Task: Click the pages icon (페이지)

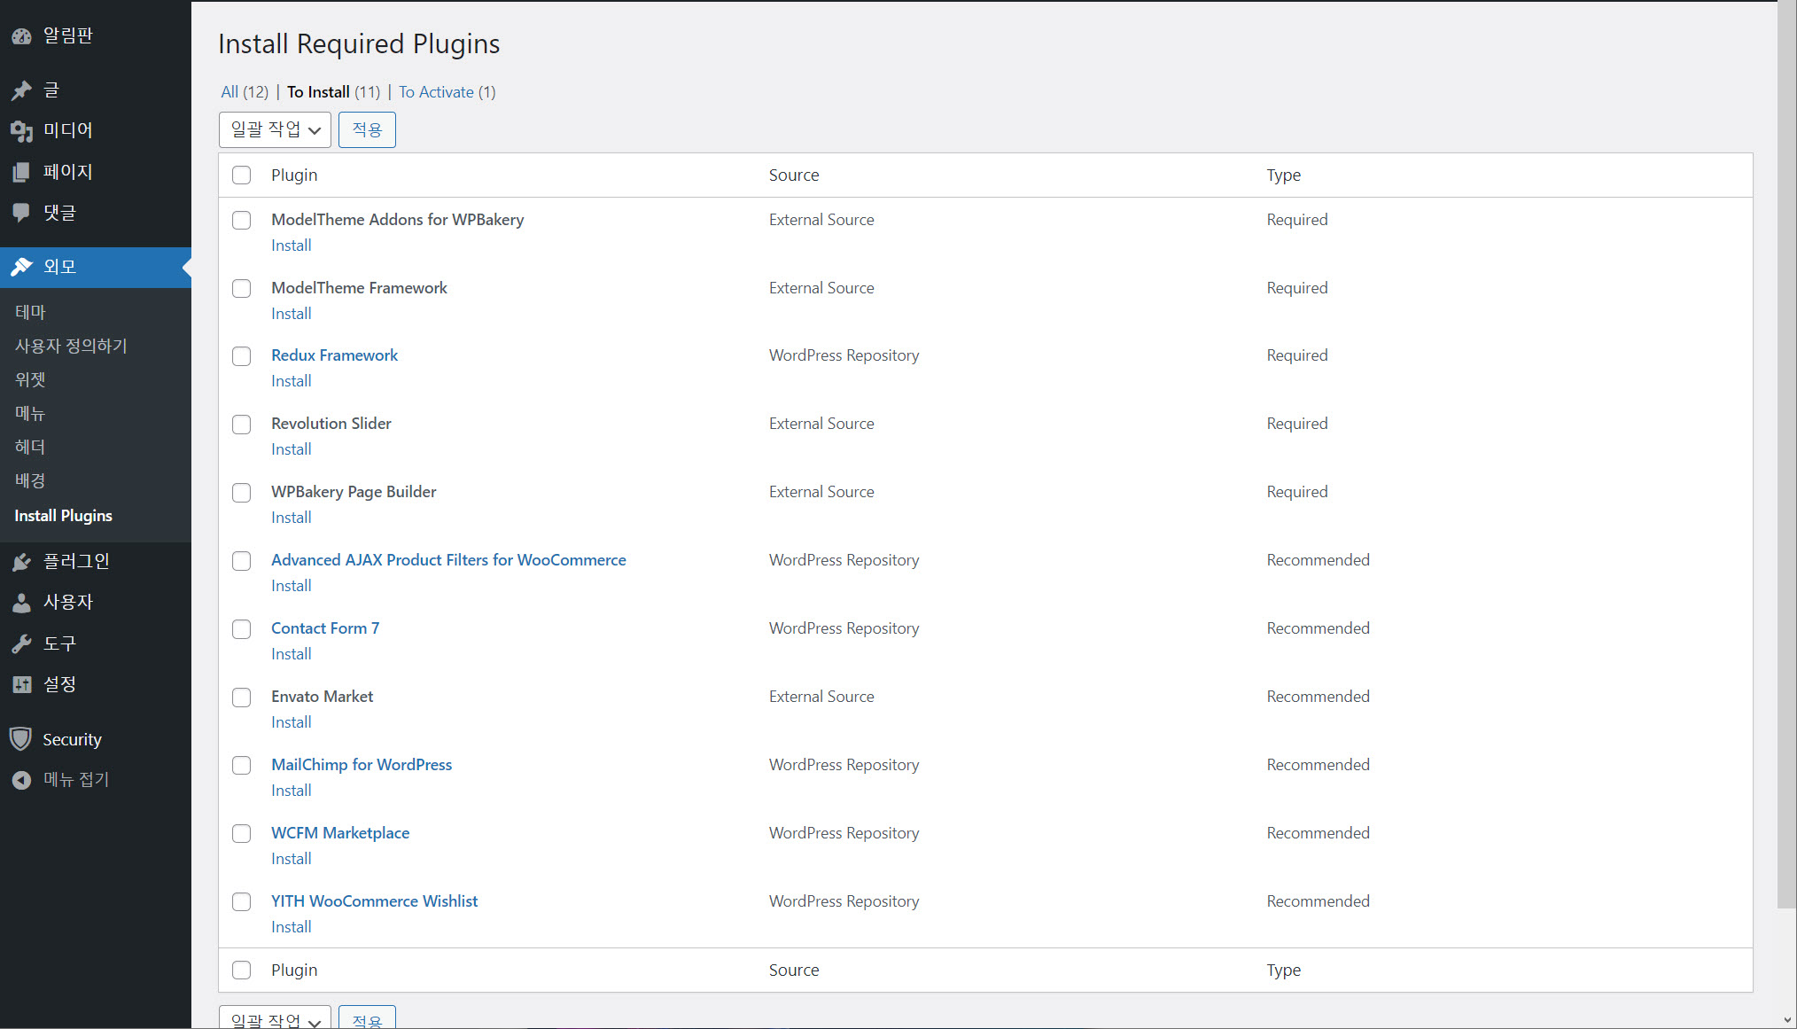Action: pyautogui.click(x=21, y=172)
